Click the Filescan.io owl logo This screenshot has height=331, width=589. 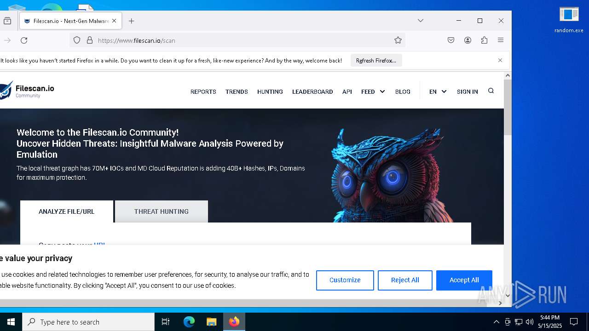tap(27, 90)
